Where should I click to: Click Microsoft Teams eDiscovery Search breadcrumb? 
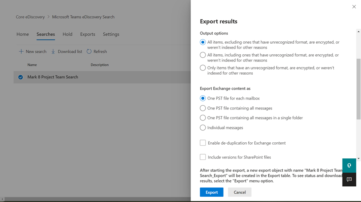(x=83, y=17)
